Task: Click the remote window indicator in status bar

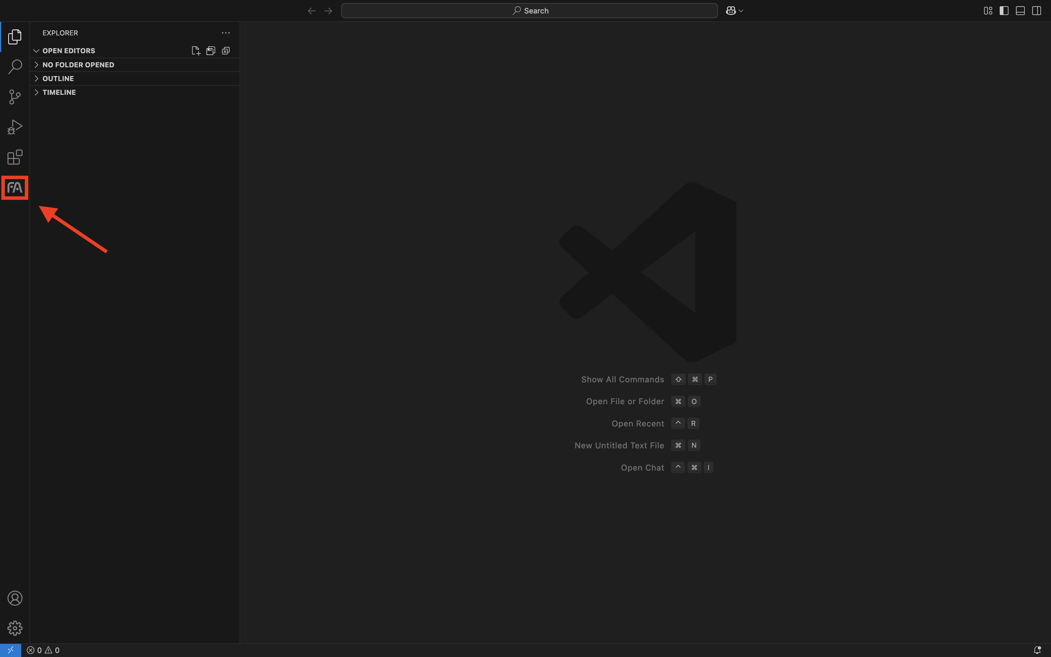Action: click(x=10, y=650)
